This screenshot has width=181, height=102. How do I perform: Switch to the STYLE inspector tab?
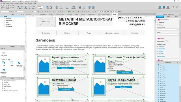click(x=177, y=17)
